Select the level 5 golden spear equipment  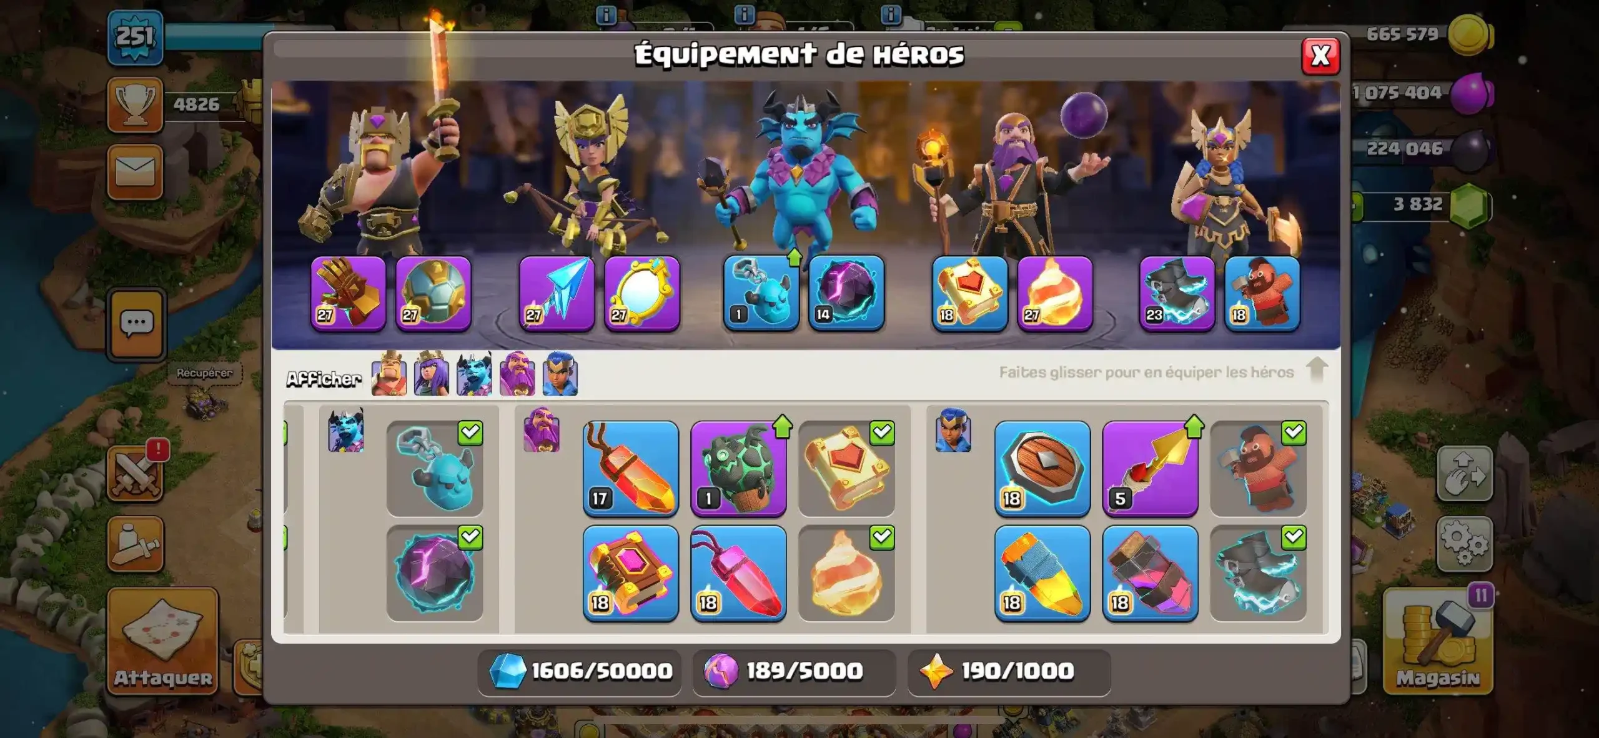(x=1151, y=469)
